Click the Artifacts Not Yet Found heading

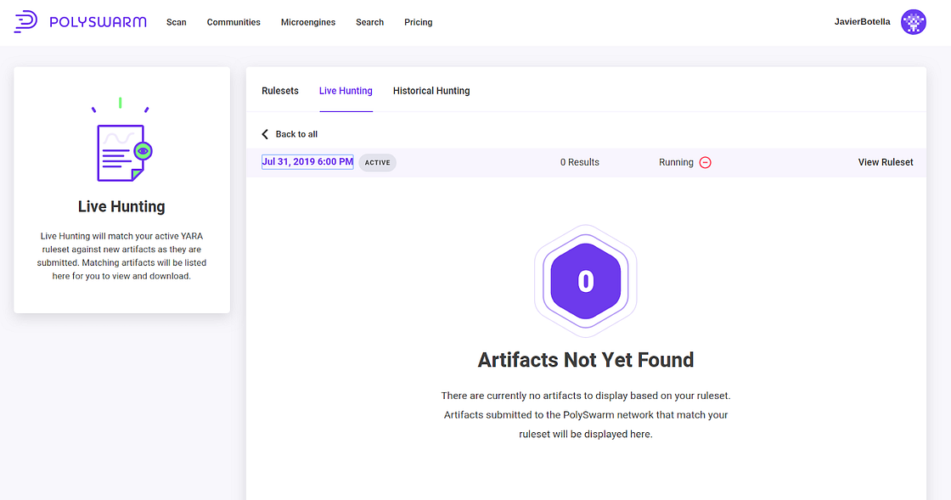click(x=585, y=360)
